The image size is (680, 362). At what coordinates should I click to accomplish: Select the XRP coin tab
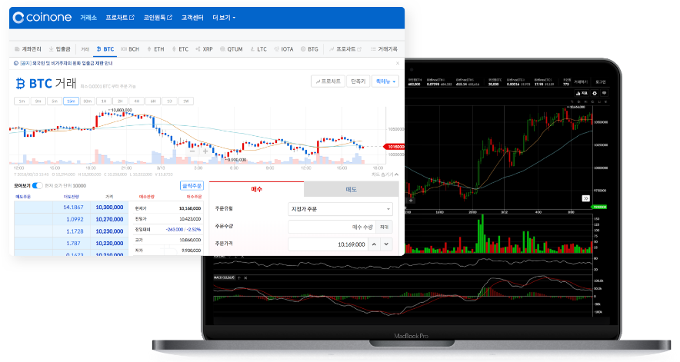click(x=205, y=49)
